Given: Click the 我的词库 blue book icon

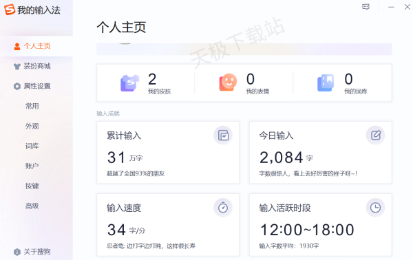Looking at the screenshot, I should [326, 83].
